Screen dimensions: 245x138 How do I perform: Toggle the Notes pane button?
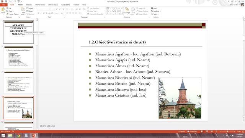(181, 131)
